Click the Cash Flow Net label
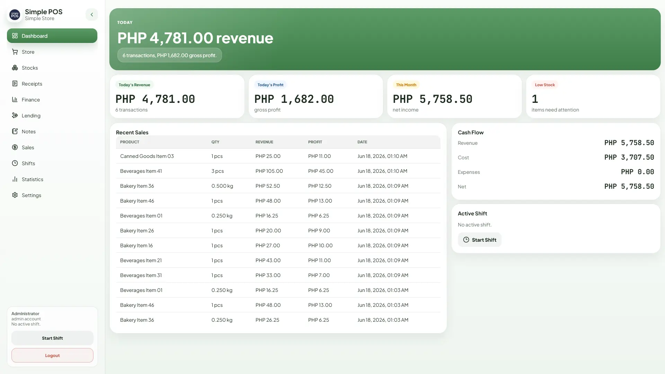 tap(462, 187)
